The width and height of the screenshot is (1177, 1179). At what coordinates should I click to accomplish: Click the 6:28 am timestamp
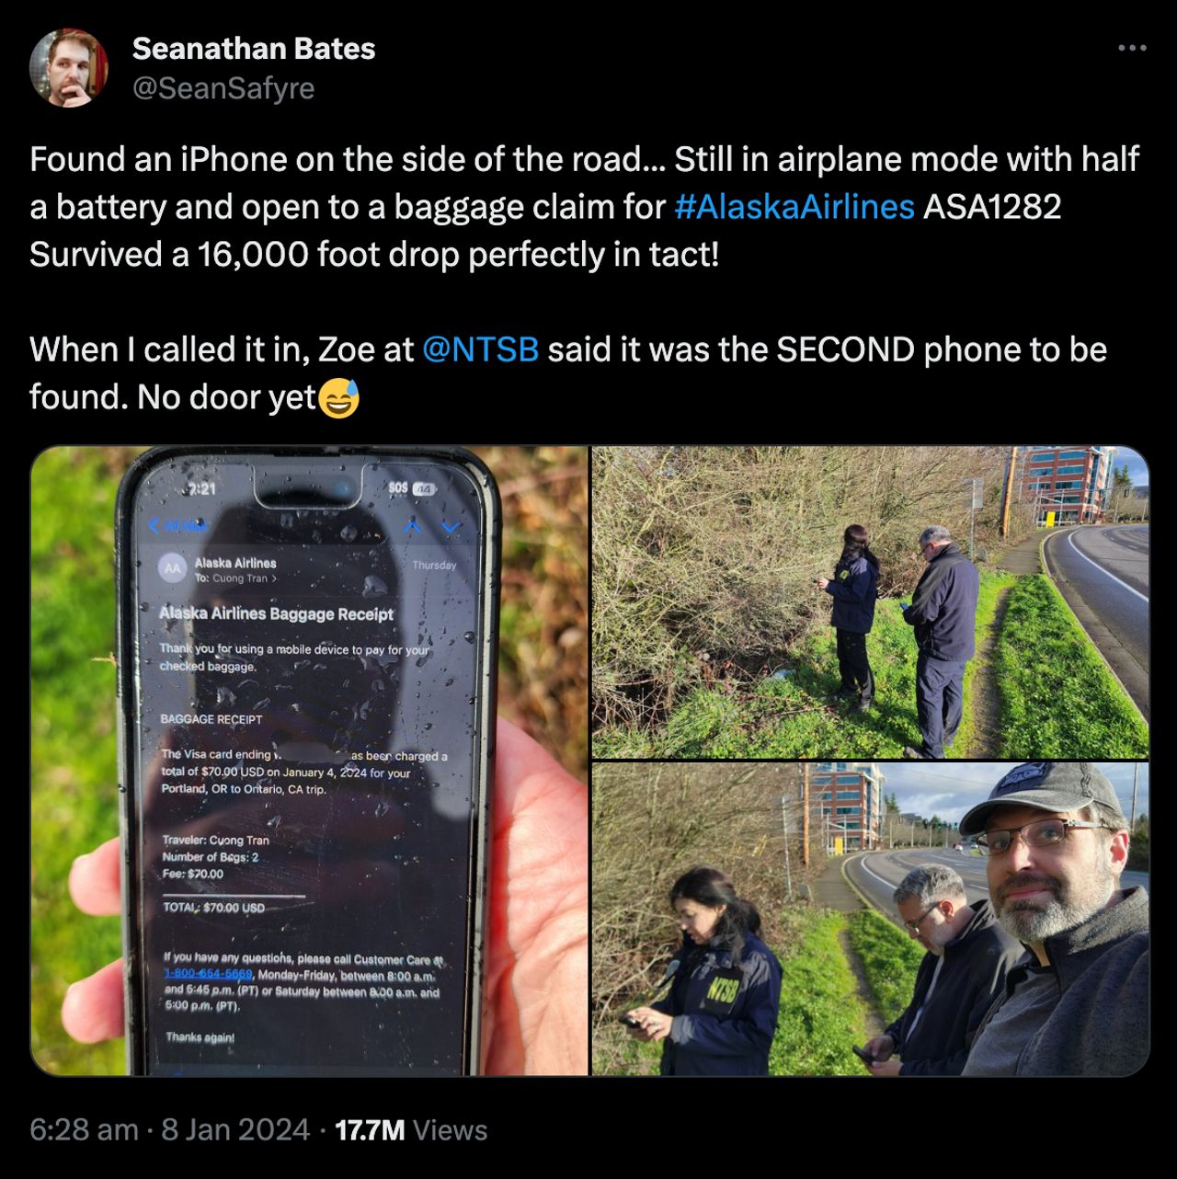coord(84,1130)
